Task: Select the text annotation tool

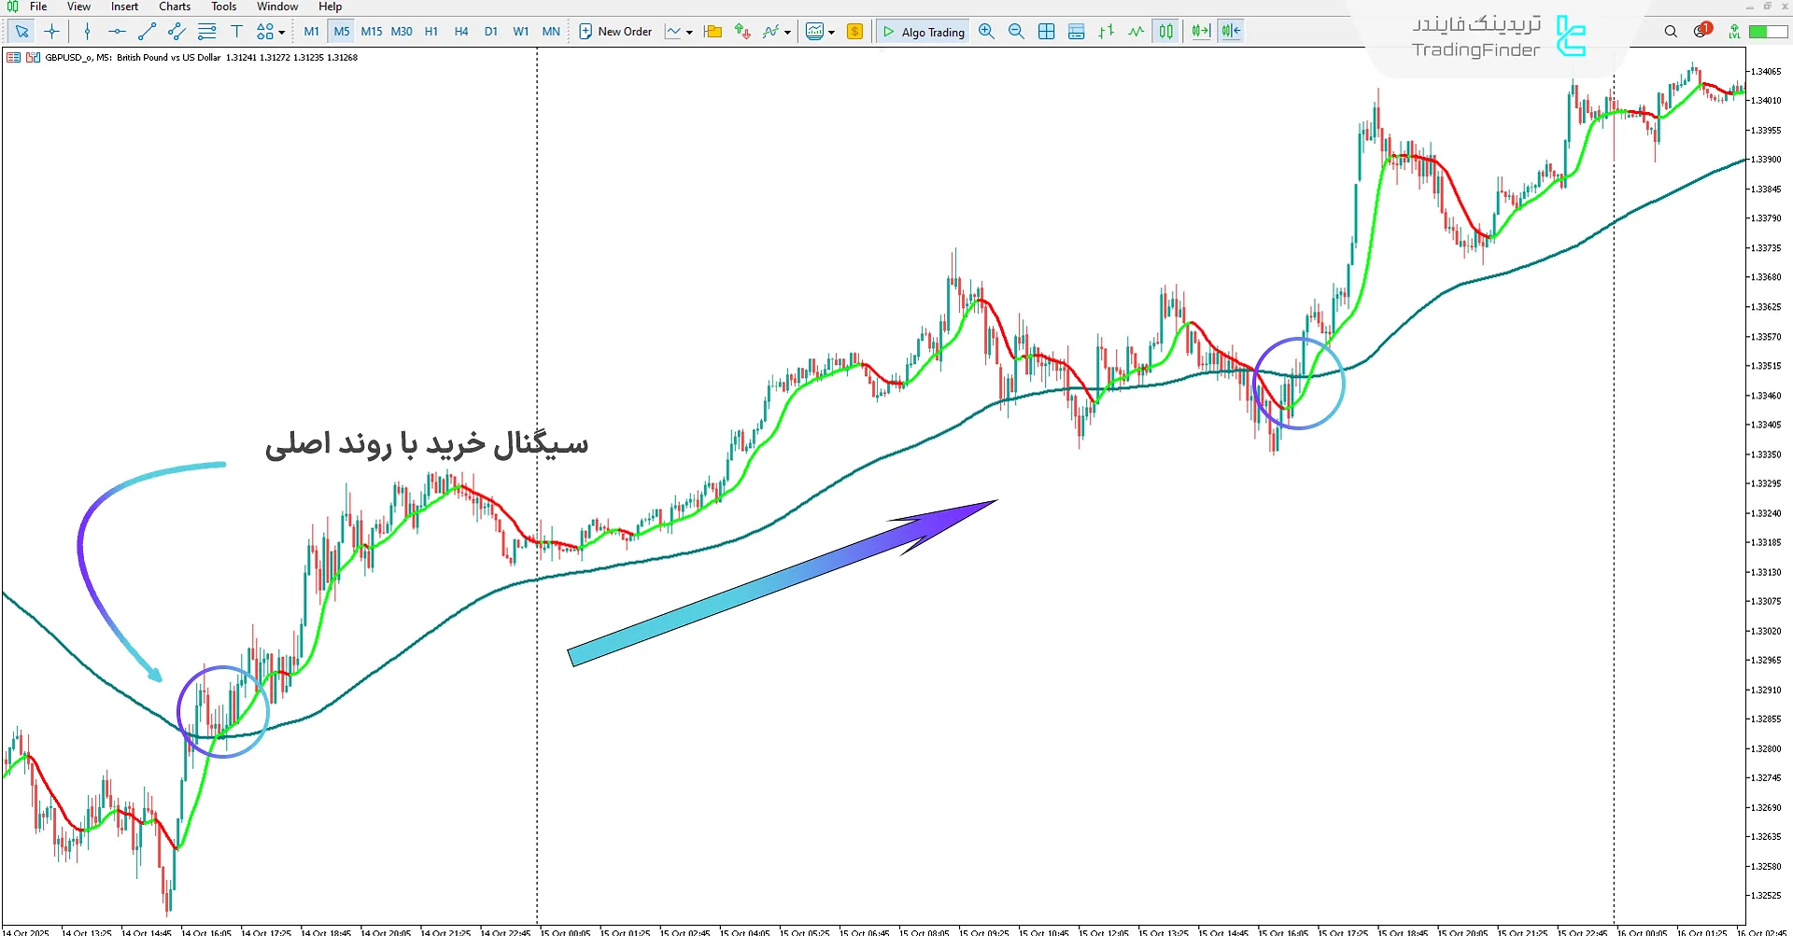Action: (237, 31)
